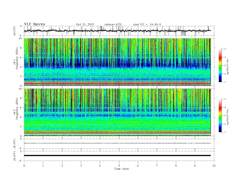Click the 4 kHz tick of ch.1 spectrogram

(21, 67)
